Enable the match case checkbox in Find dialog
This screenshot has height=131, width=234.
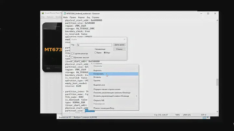point(72,54)
